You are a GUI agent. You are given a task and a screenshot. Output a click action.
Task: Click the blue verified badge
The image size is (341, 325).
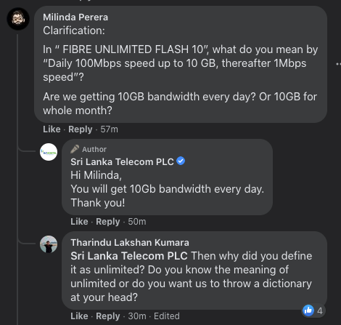pyautogui.click(x=181, y=161)
